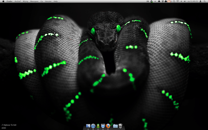
Task: Click the alarm clock app in Dock
Action: coord(103,126)
